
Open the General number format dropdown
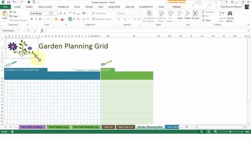coord(140,13)
